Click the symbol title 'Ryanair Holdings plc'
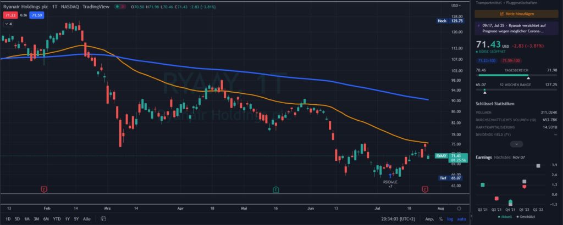The image size is (563, 225). [25, 7]
